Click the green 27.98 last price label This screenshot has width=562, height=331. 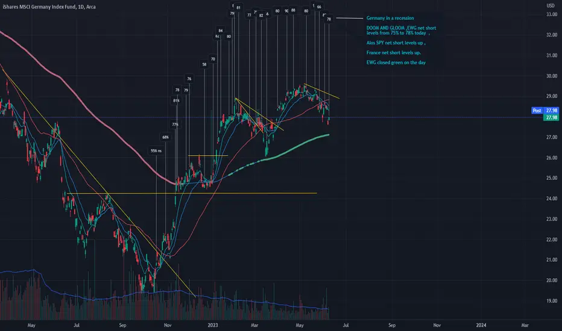(x=551, y=117)
